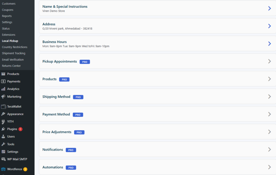
Task: Expand the Address section arrow
Action: tap(269, 26)
